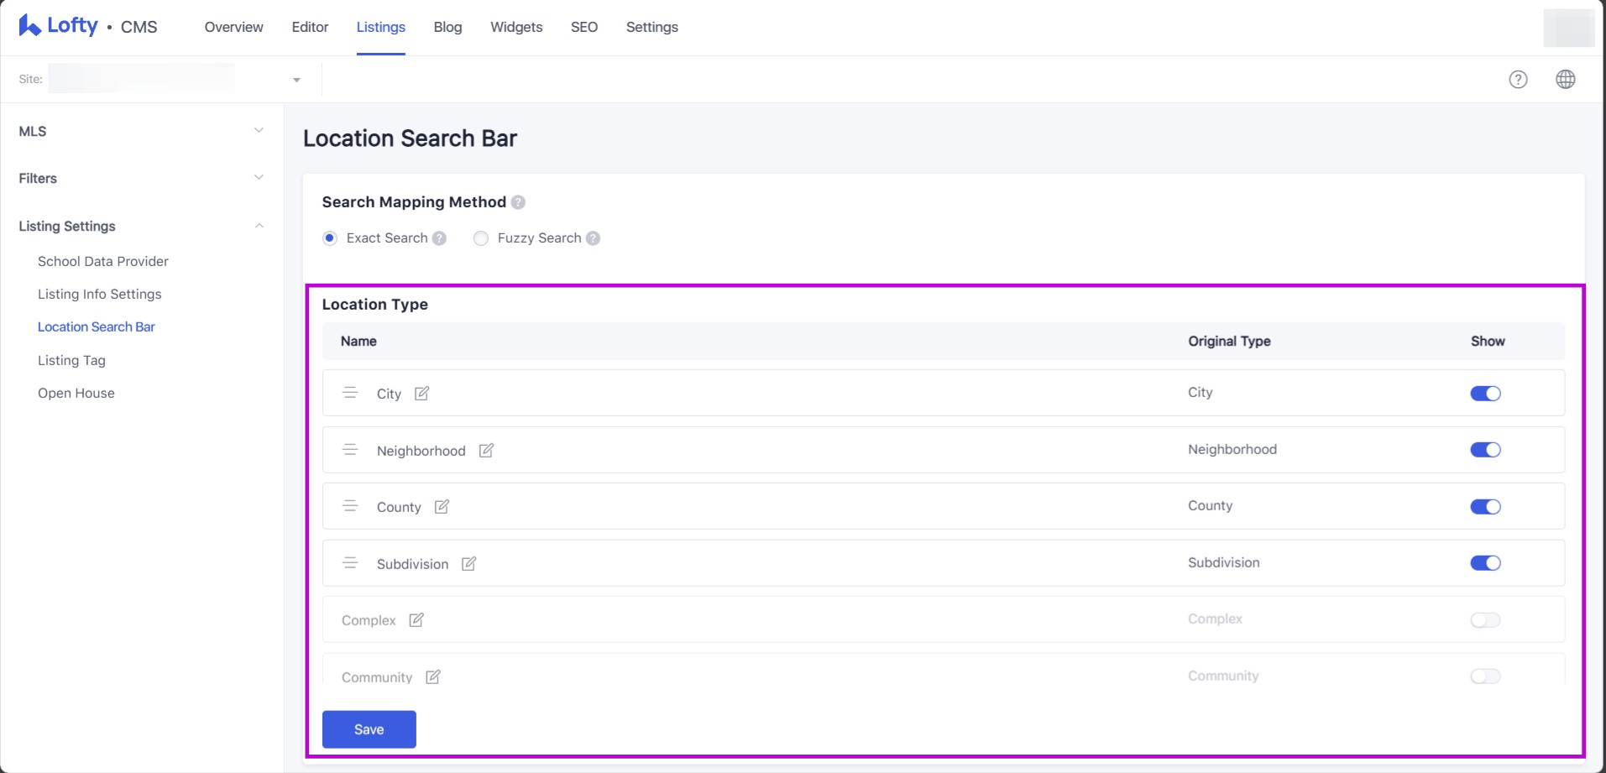Select the Fuzzy Search radio button
Viewport: 1606px width, 773px height.
coord(481,238)
